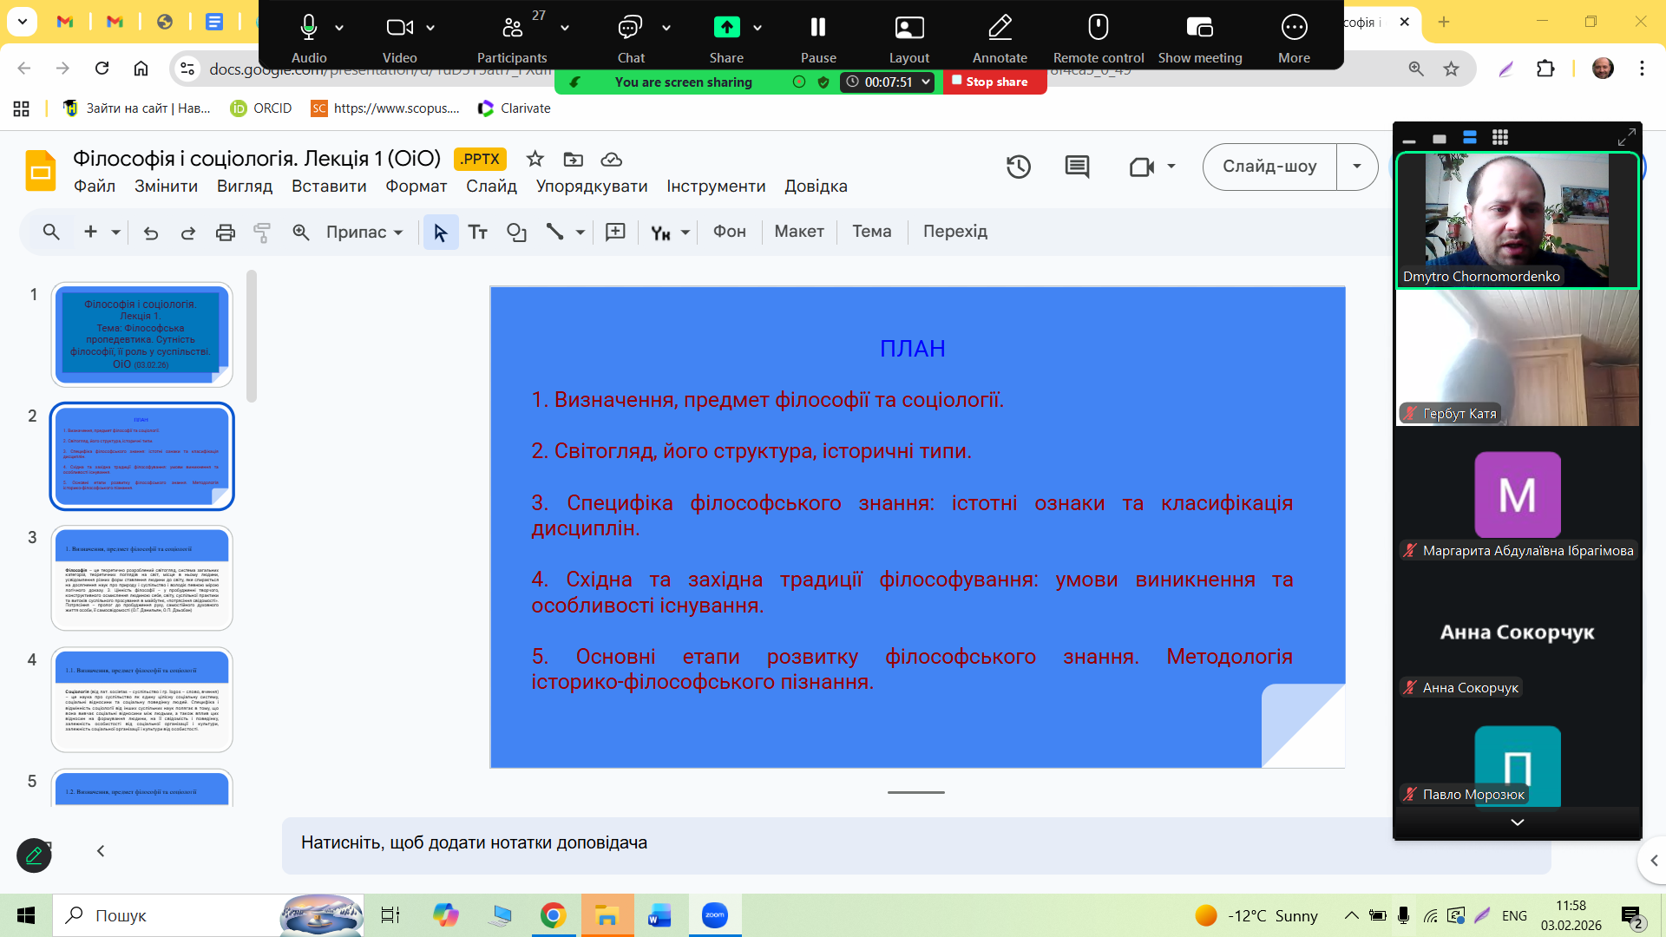The width and height of the screenshot is (1666, 937).
Task: Toggle Zoom microphone Audio button
Action: point(309,36)
